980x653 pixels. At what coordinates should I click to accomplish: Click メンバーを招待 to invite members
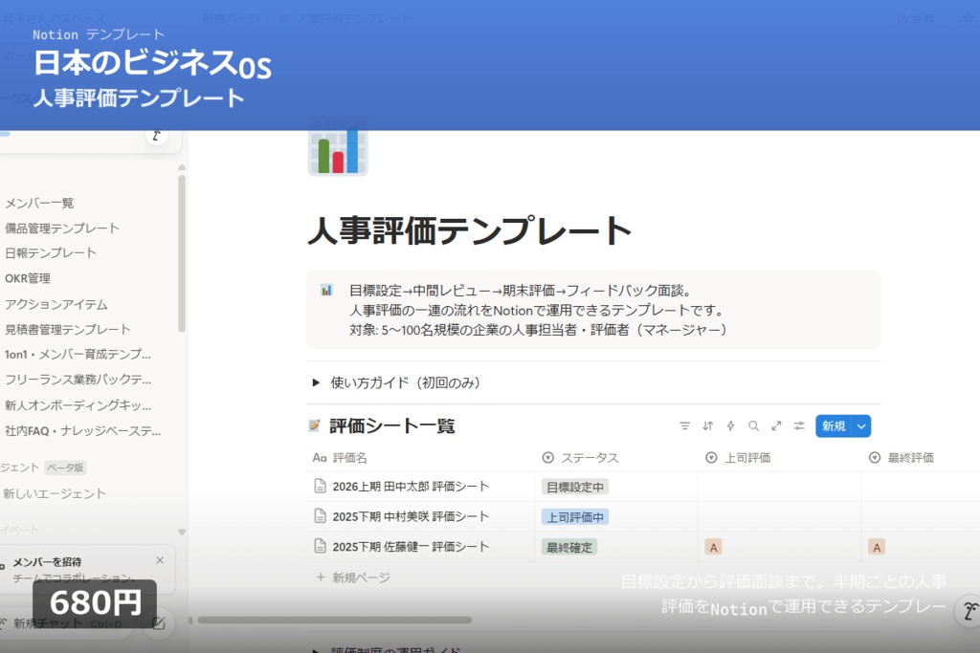pyautogui.click(x=46, y=559)
